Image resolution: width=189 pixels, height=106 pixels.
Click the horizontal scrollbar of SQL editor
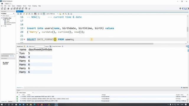(x=86, y=44)
